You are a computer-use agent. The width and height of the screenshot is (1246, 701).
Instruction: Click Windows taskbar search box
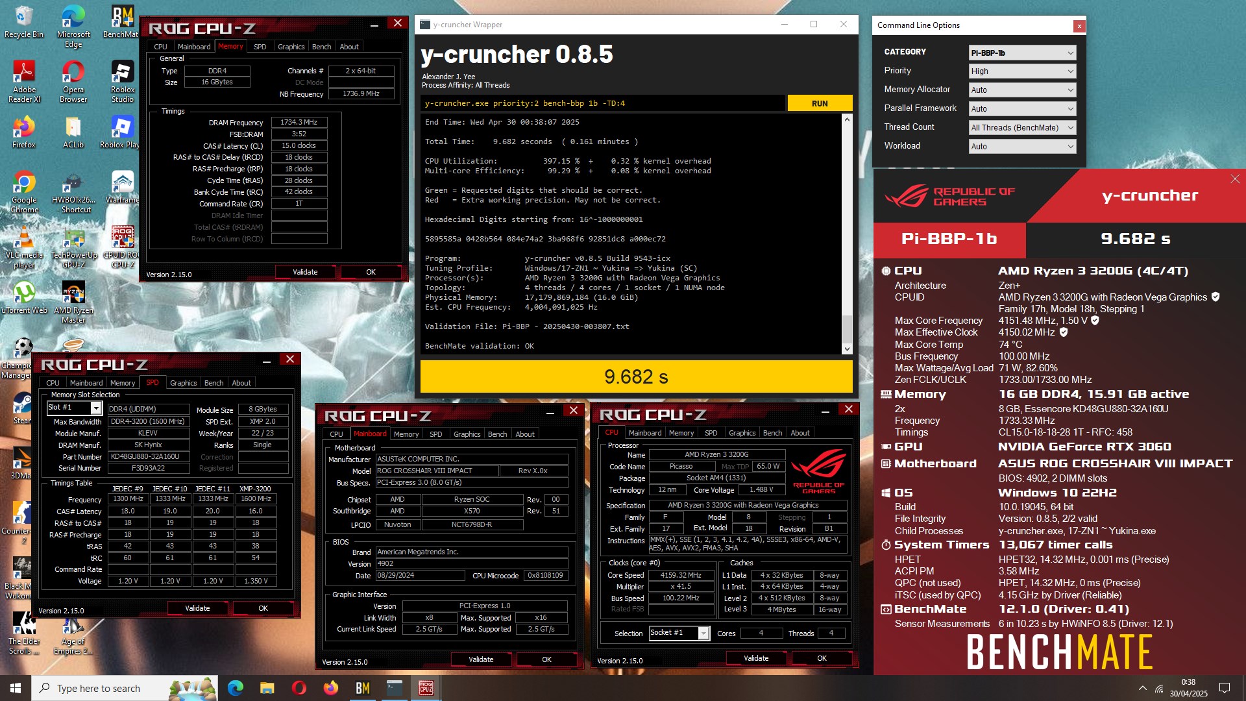(125, 688)
